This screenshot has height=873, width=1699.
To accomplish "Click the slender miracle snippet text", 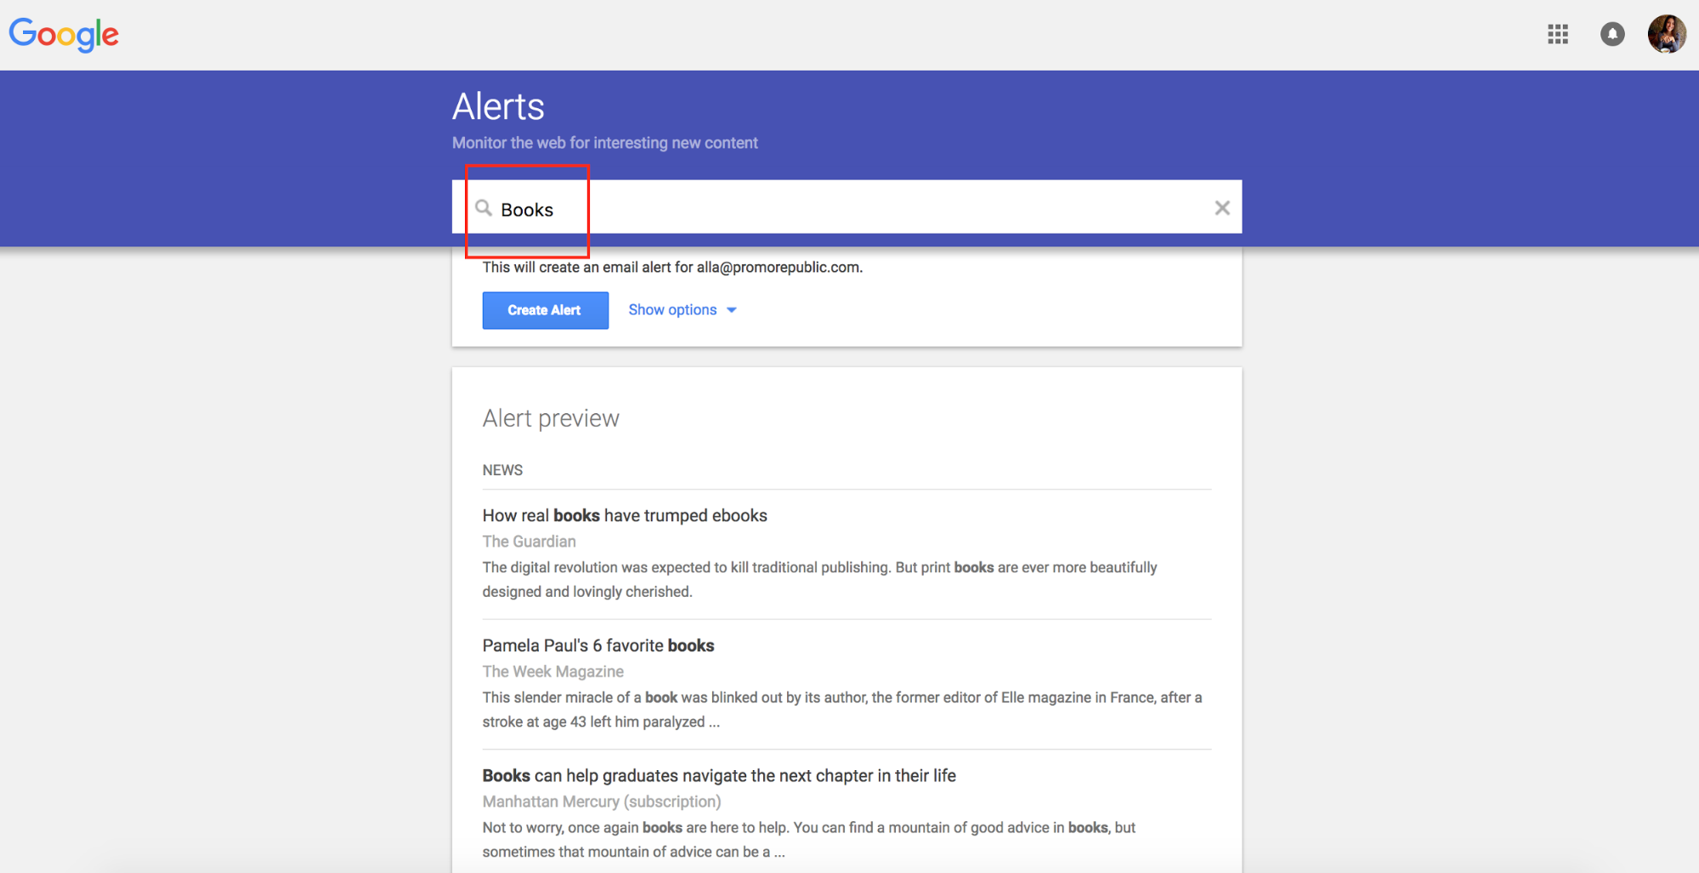I will [x=842, y=709].
